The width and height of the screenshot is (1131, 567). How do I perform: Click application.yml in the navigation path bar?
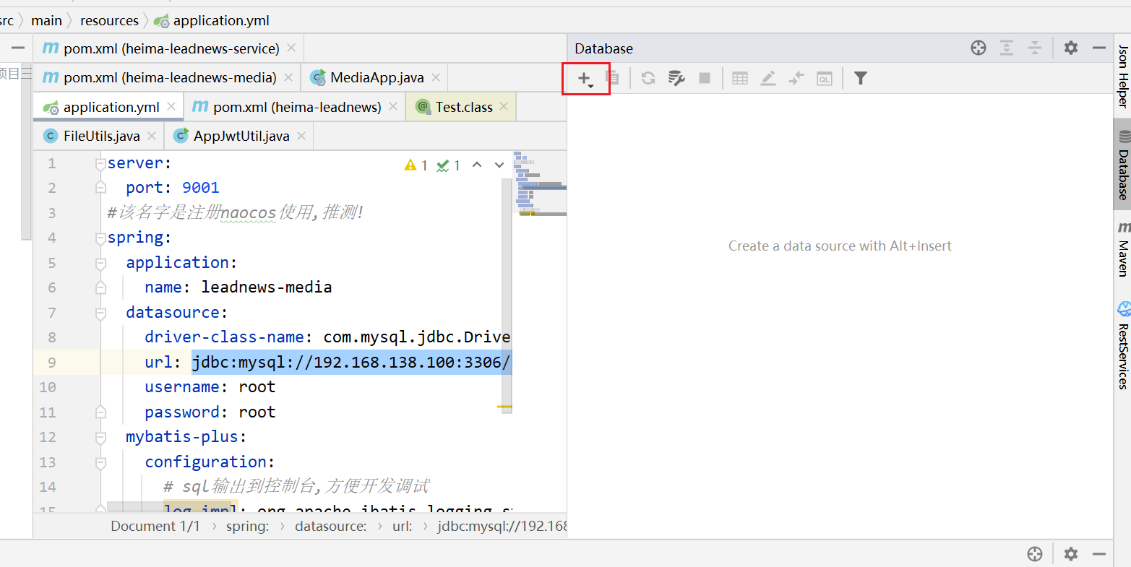(x=212, y=20)
